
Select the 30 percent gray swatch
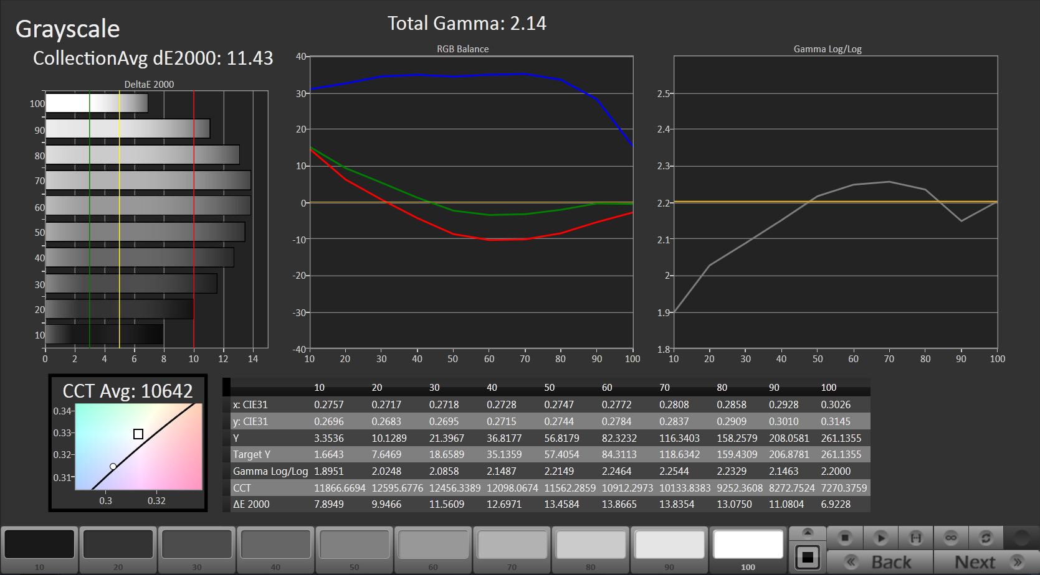(197, 549)
